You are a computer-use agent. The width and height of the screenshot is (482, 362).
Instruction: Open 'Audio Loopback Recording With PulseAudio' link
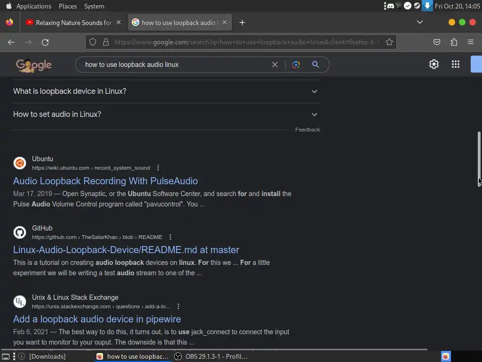pyautogui.click(x=105, y=181)
